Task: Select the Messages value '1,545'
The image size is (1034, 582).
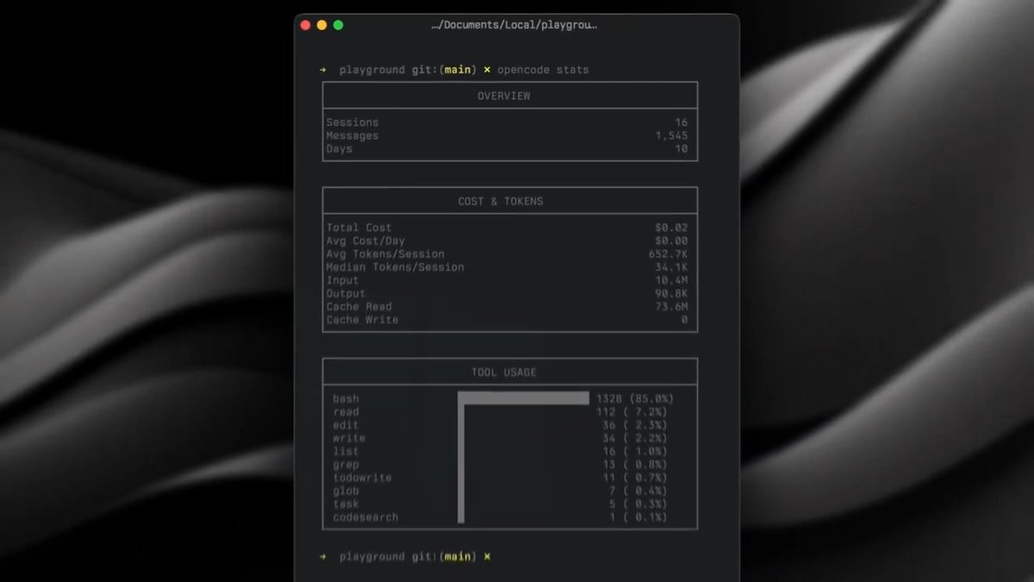Action: click(x=671, y=135)
